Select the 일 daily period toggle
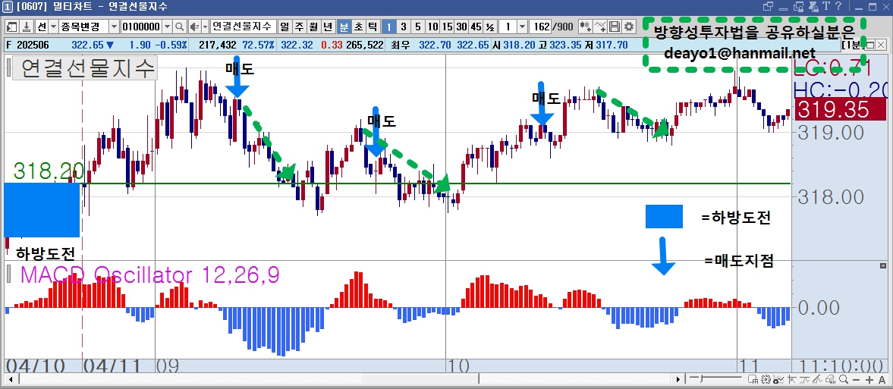 [x=285, y=27]
